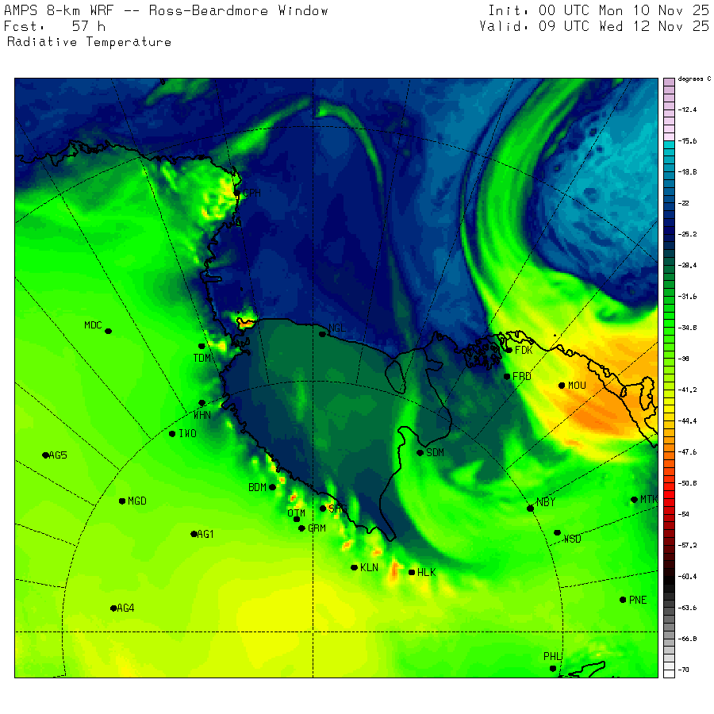The height and width of the screenshot is (714, 714).
Task: Select the BDM station label
Action: (257, 488)
